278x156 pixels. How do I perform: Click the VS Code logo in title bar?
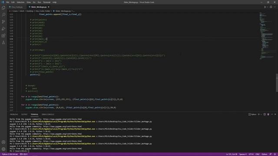click(x=3, y=2)
